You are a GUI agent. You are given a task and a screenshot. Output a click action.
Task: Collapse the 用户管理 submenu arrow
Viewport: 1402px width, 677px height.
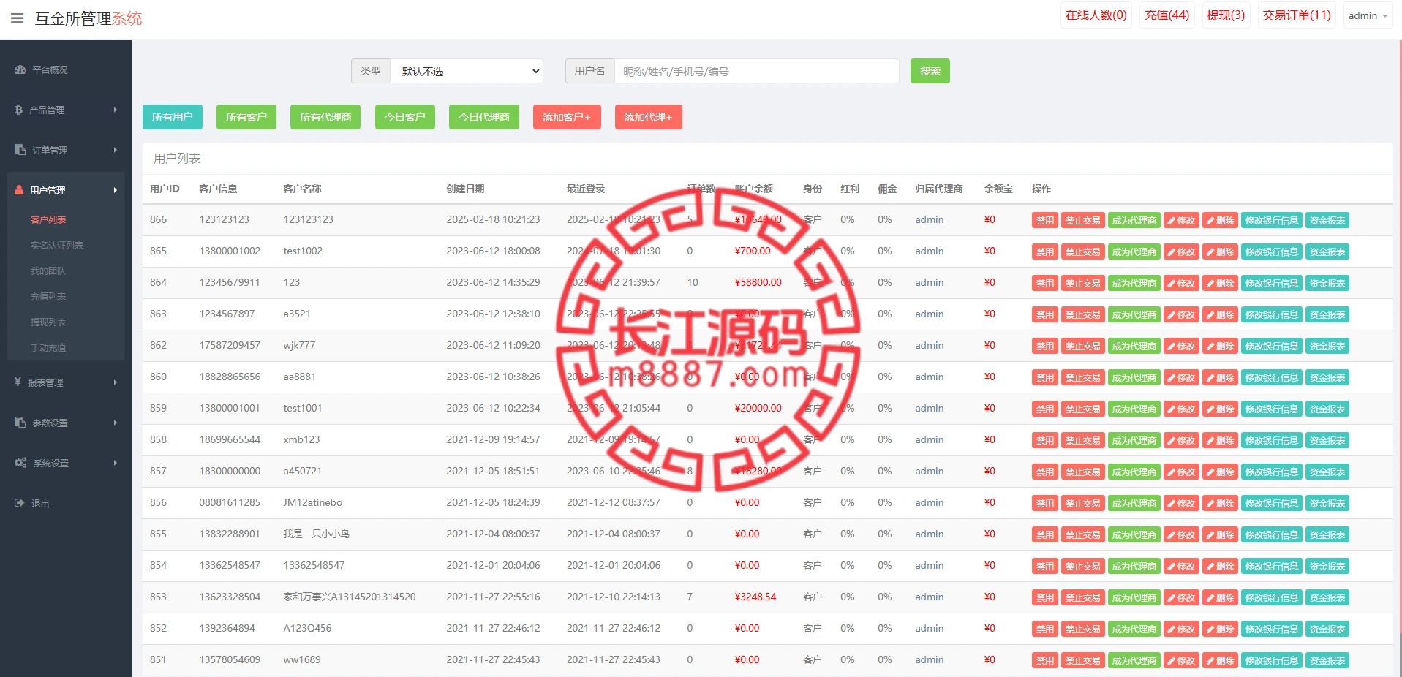click(116, 190)
